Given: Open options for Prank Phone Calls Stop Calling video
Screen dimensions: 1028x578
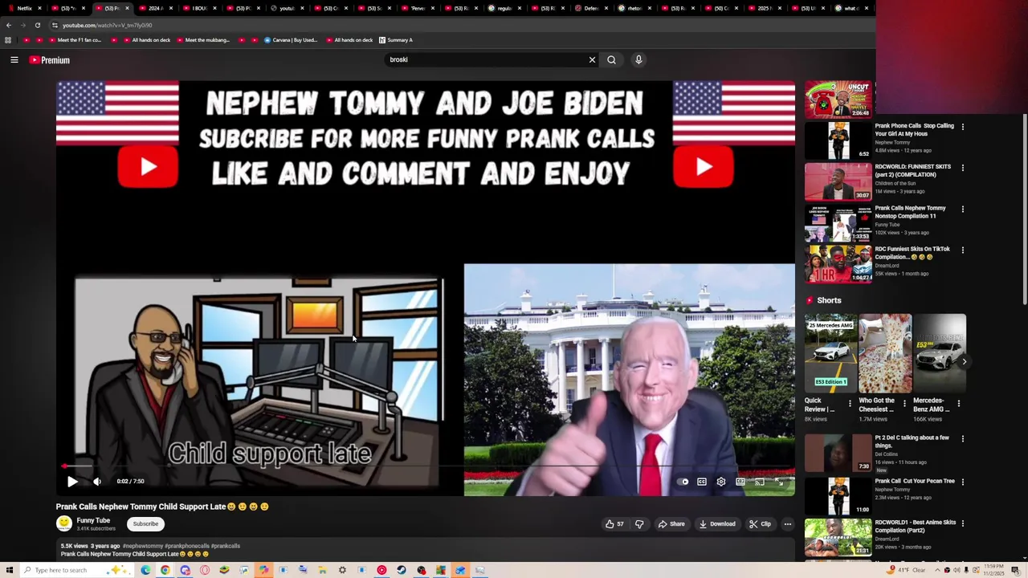Looking at the screenshot, I should pos(962,127).
